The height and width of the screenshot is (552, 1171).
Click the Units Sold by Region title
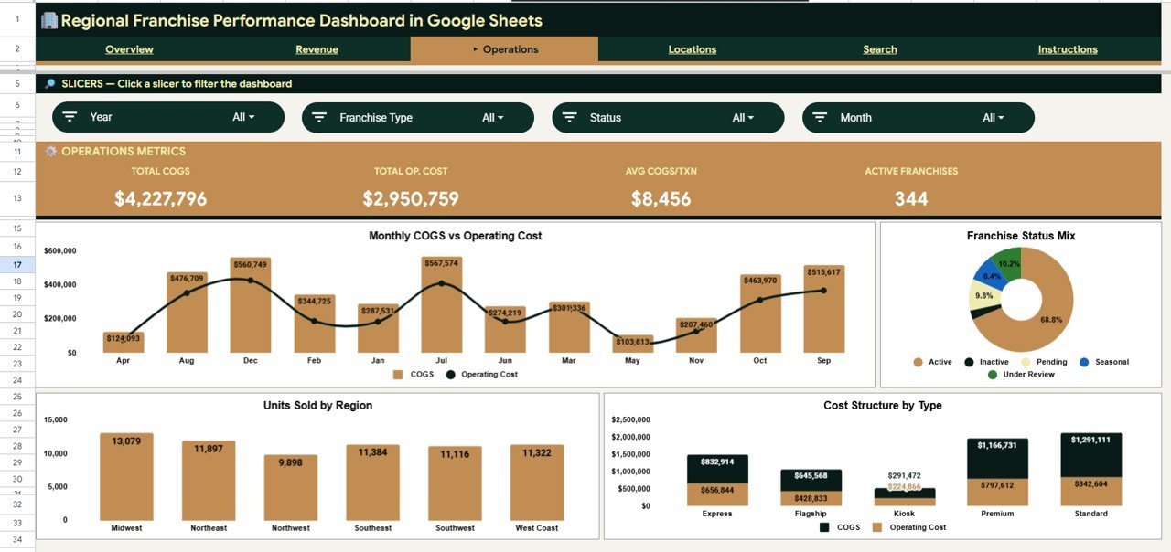click(x=317, y=405)
